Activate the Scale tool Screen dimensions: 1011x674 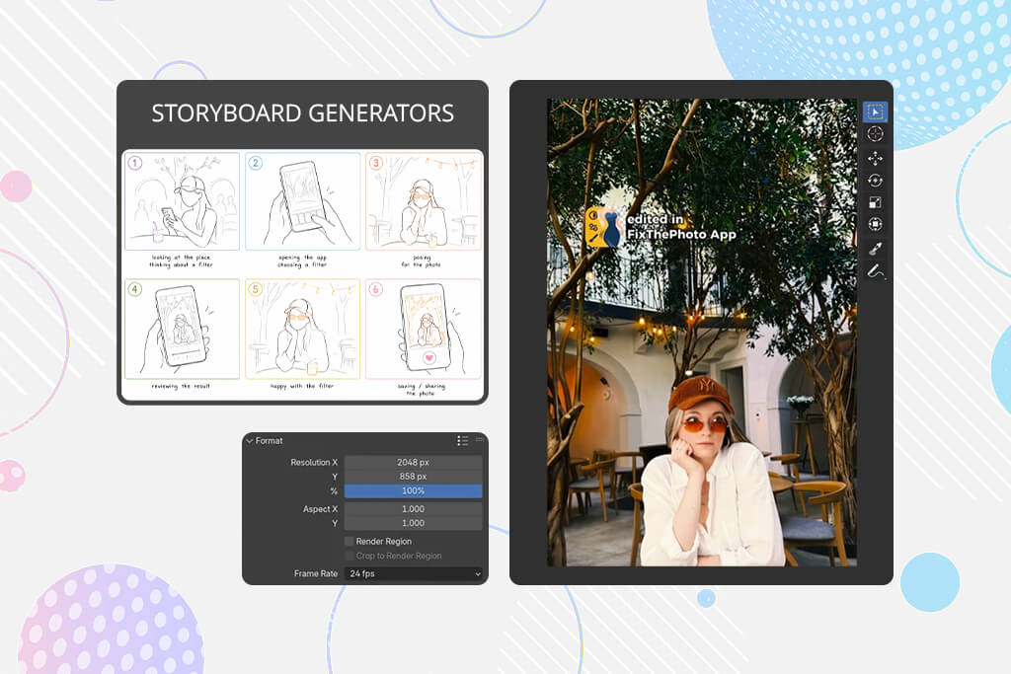875,202
